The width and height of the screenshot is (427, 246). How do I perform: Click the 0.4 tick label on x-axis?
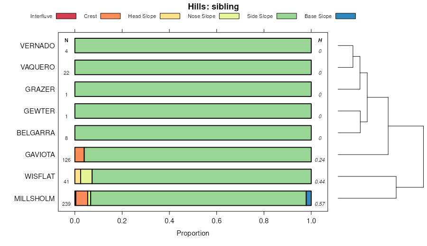[169, 220]
